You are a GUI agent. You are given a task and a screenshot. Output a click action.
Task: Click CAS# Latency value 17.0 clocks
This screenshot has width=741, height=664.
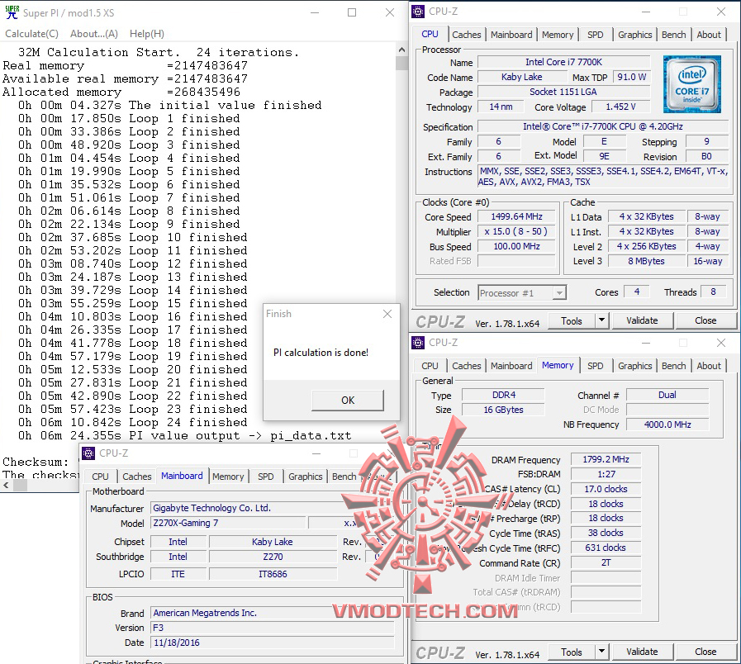click(x=606, y=489)
